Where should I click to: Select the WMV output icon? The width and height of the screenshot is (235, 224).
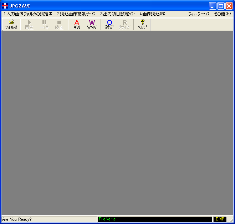[92, 25]
